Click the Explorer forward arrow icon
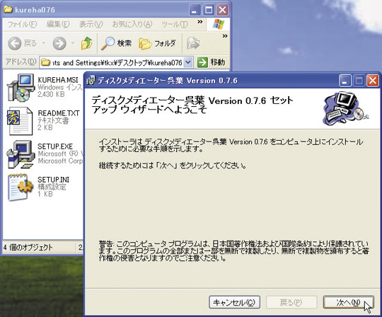382x317 pixels. pyautogui.click(x=59, y=44)
